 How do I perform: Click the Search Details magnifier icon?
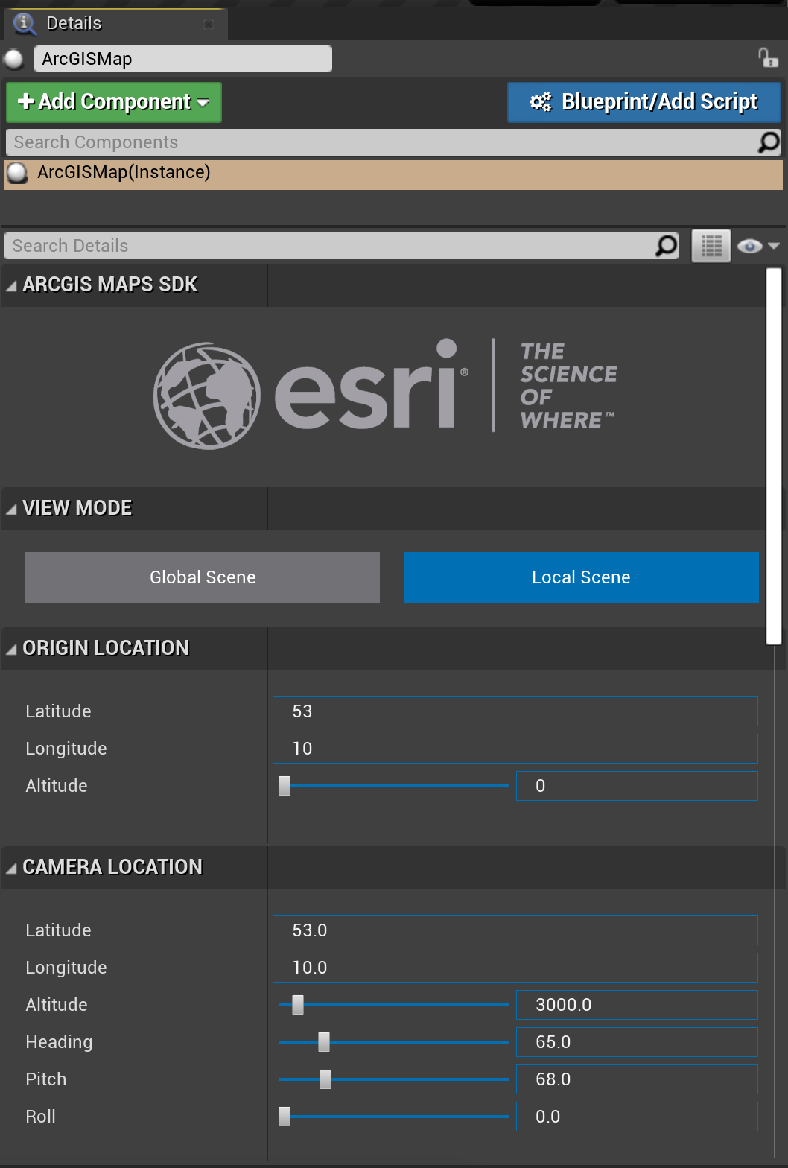tap(666, 246)
